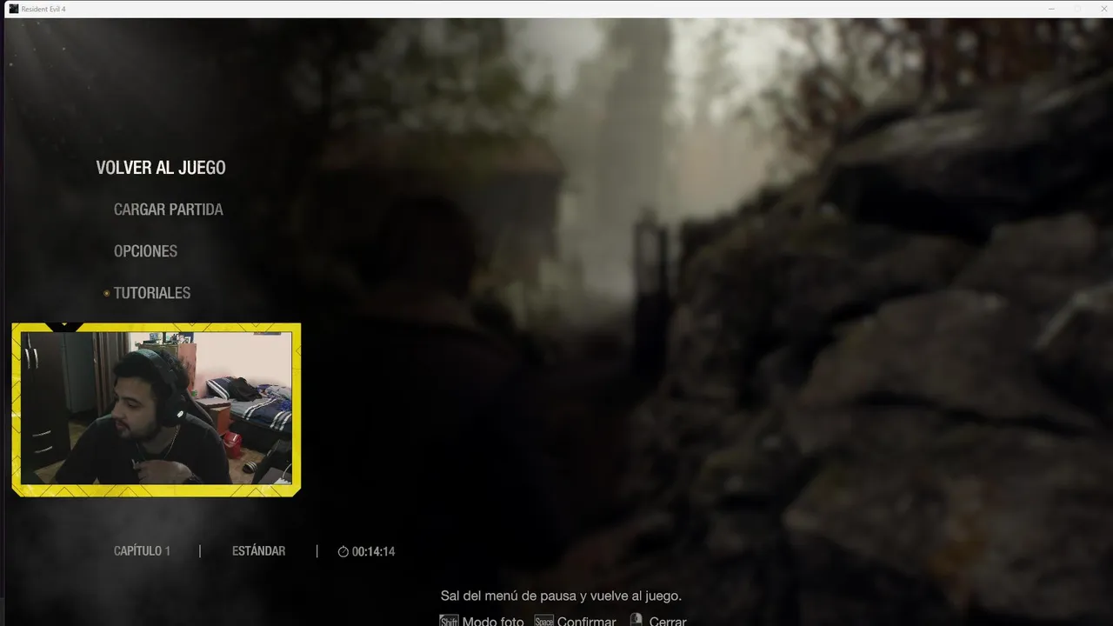Click the Modo foto label

[493, 621]
